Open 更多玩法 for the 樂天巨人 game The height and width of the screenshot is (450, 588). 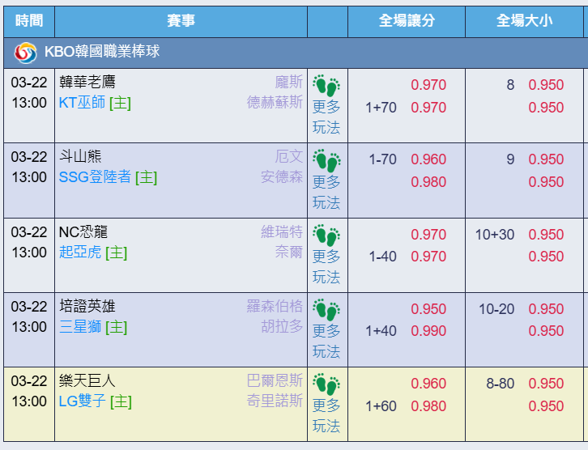pos(326,416)
